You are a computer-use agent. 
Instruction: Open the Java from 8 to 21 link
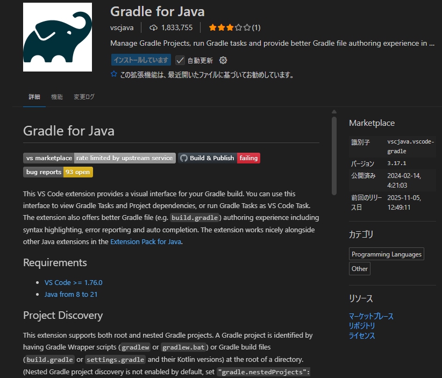[x=71, y=294]
